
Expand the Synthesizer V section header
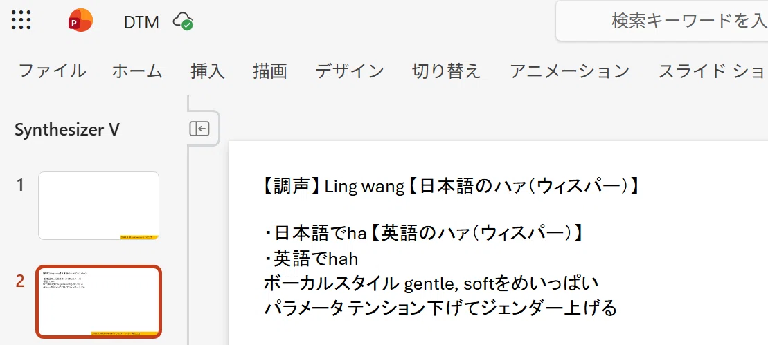67,130
